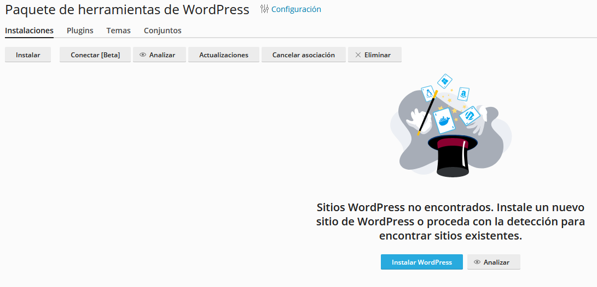Screen dimensions: 597x287
Task: Click Analizar beside Instalar WordPress
Action: 494,262
